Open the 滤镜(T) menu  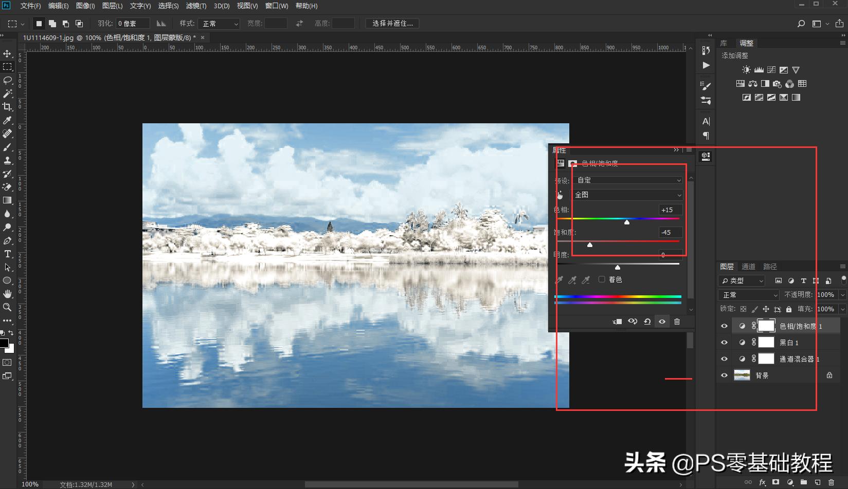click(x=196, y=6)
